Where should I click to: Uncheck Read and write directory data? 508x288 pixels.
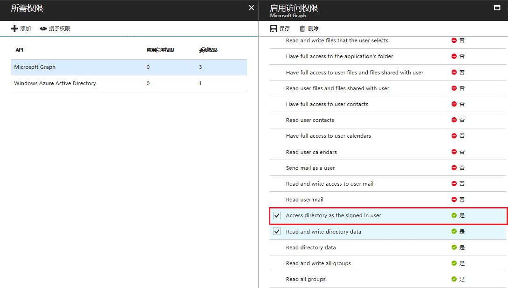(277, 232)
